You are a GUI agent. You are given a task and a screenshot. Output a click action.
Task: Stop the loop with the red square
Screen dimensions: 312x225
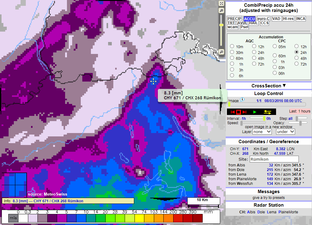[x=239, y=112]
